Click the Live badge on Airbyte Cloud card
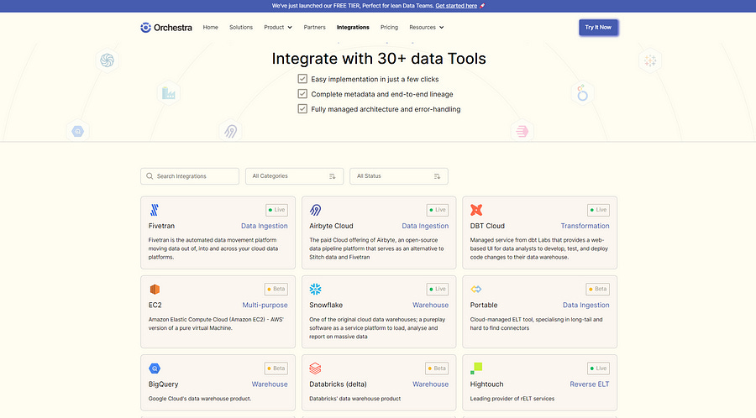This screenshot has height=418, width=756. [438, 210]
